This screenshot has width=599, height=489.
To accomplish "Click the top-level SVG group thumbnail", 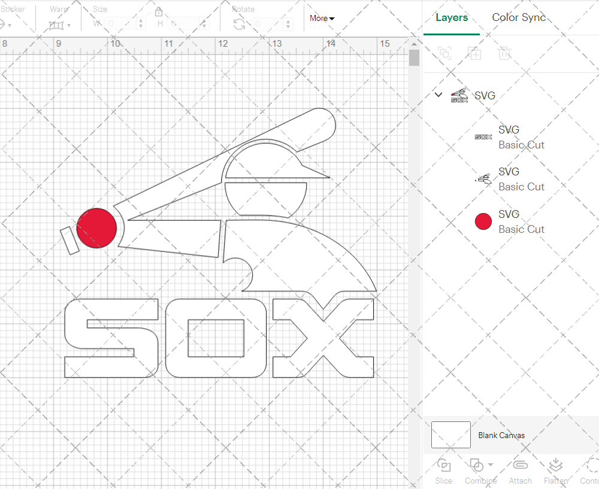I will coord(459,95).
